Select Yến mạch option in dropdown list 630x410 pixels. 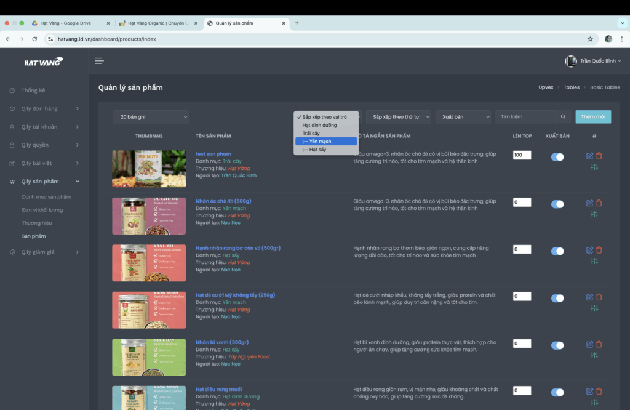tap(326, 141)
